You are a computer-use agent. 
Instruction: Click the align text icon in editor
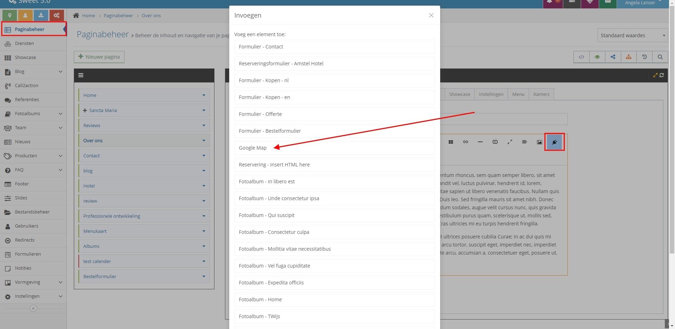[x=524, y=142]
